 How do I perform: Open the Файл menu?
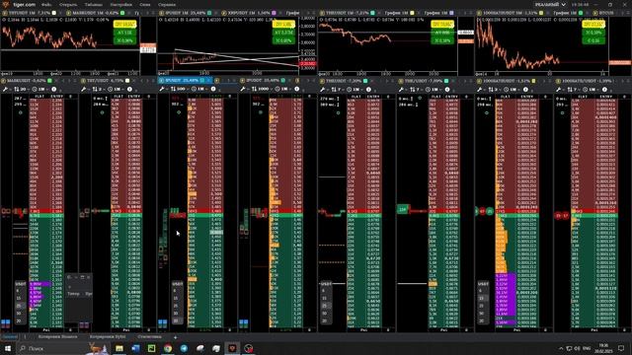[46, 5]
